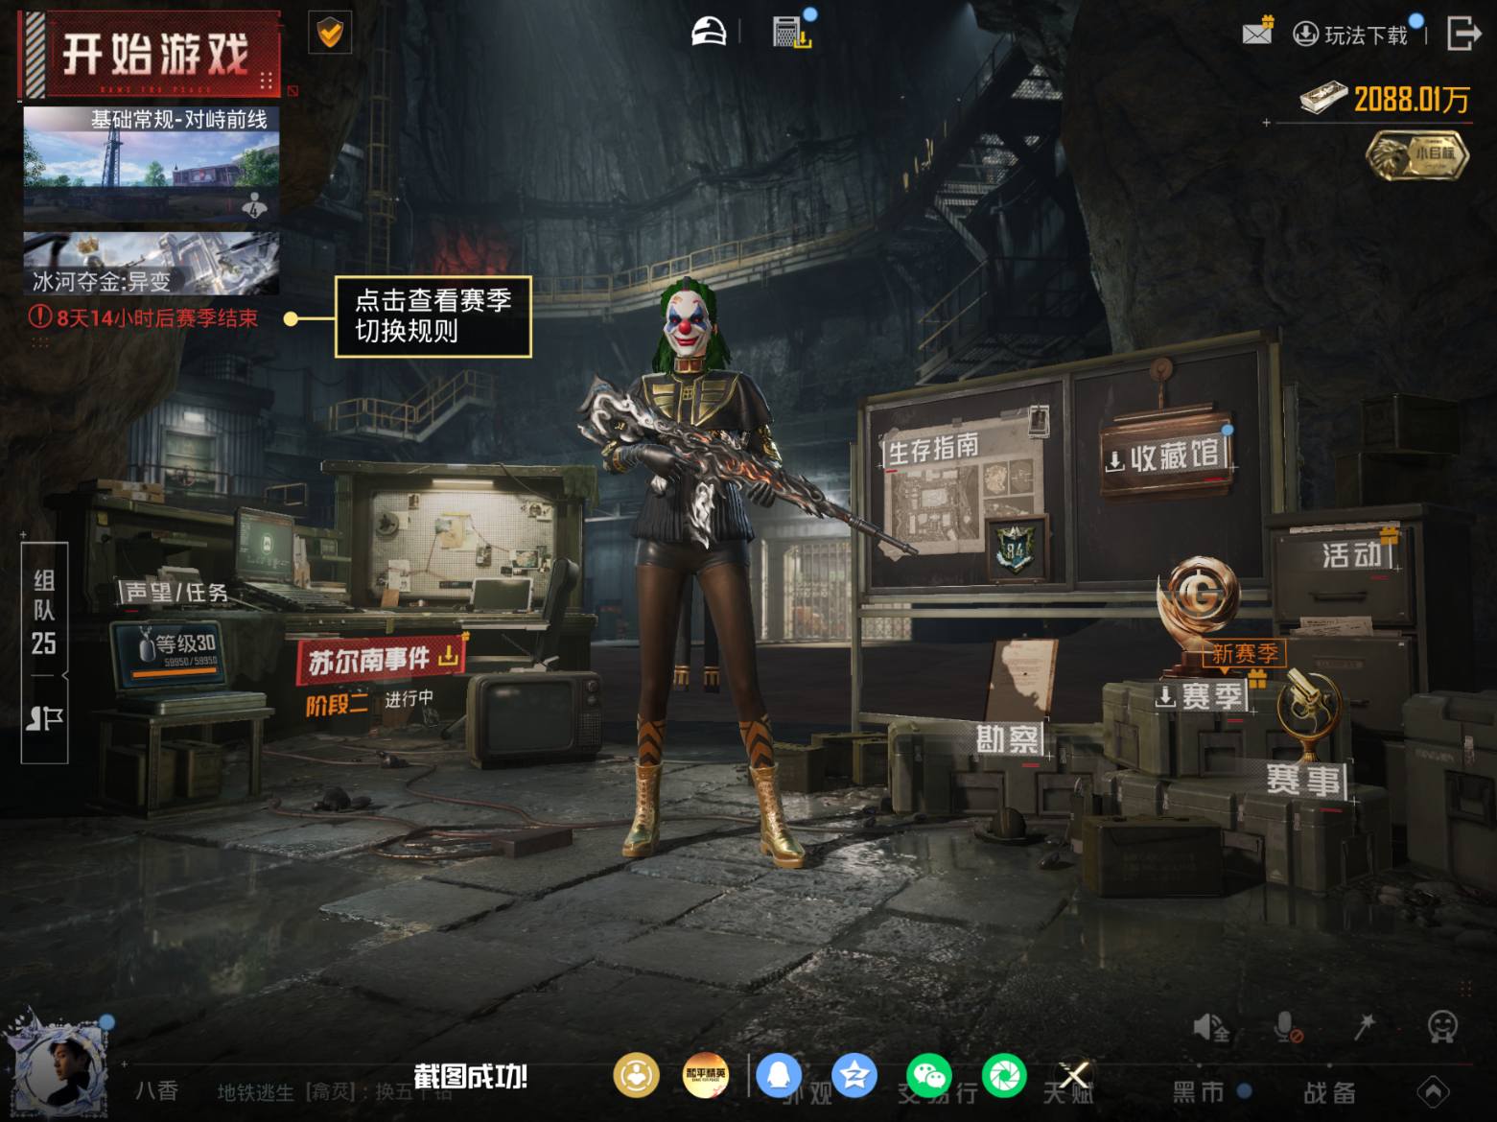
Task: Click the 点击查看赛季切换规则 tooltip
Action: [433, 316]
